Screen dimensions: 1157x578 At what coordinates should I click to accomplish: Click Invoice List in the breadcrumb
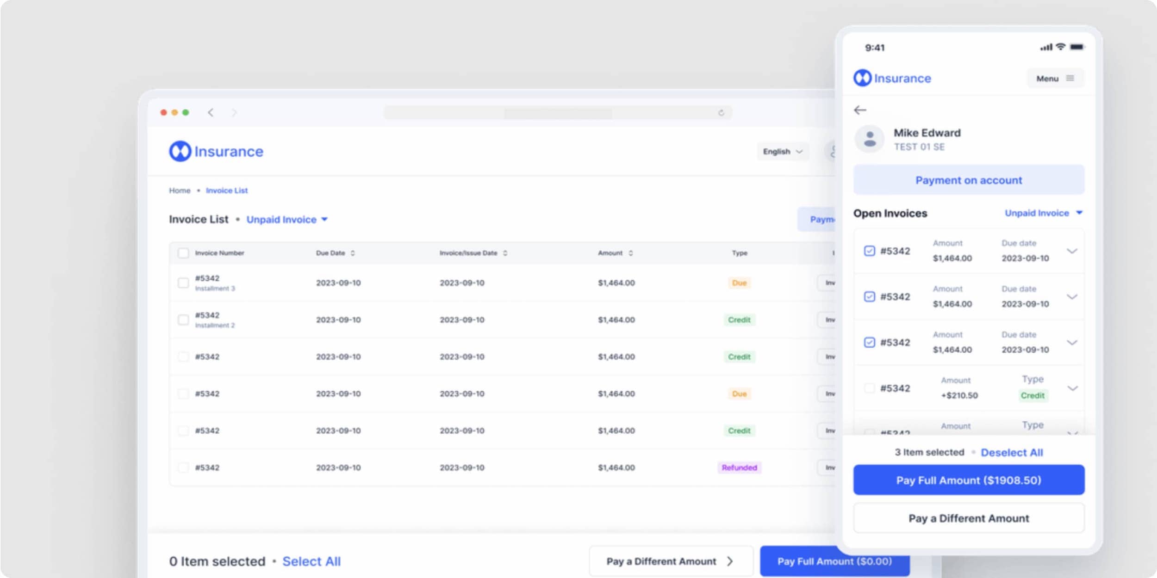click(x=227, y=191)
